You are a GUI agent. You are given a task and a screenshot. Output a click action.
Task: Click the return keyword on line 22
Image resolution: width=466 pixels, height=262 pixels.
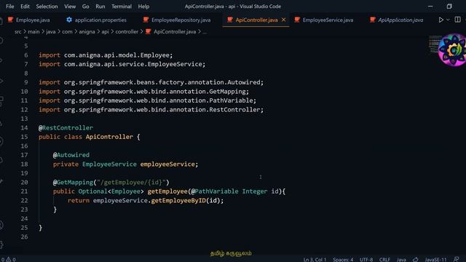[x=79, y=201]
